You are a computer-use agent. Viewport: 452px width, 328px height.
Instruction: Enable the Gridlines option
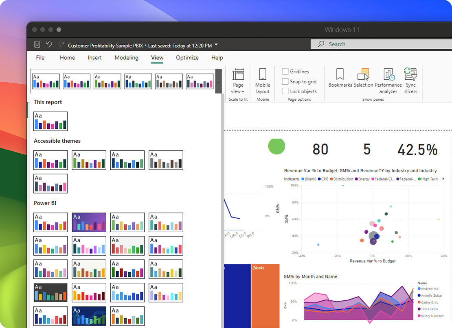[285, 71]
